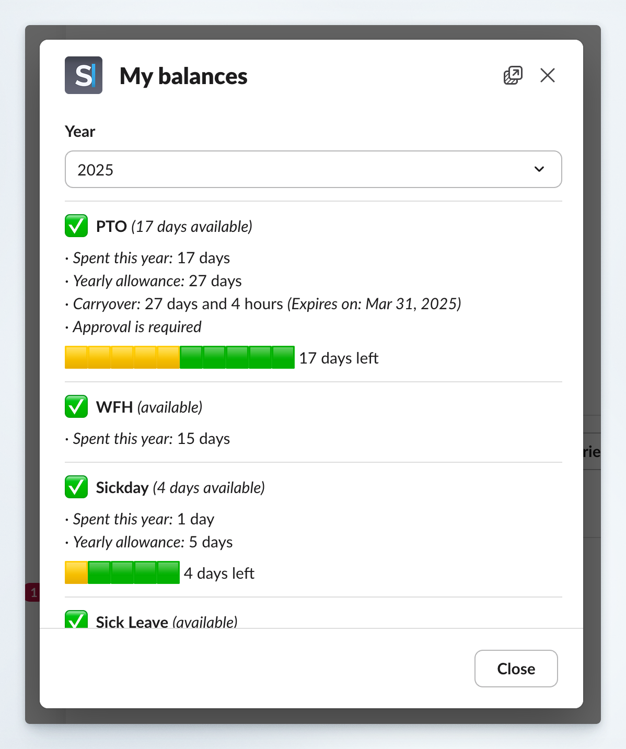Screen dimensions: 626x749
Task: Click the '17 days left' label
Action: (339, 358)
